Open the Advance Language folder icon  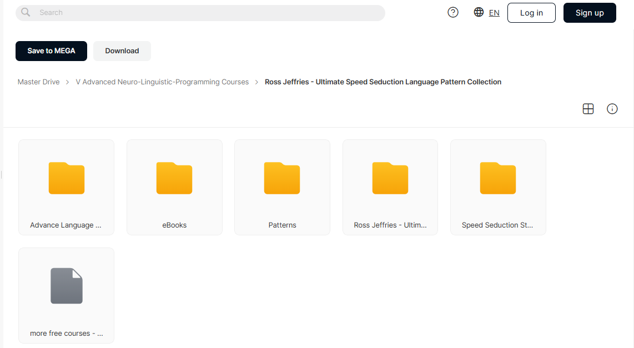(66, 178)
